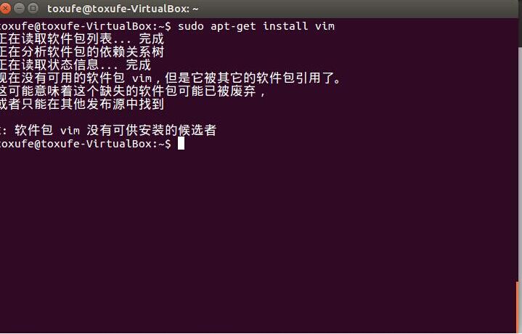Image resolution: width=522 pixels, height=334 pixels.
Task: Click apt-get in the typed command
Action: pos(233,26)
